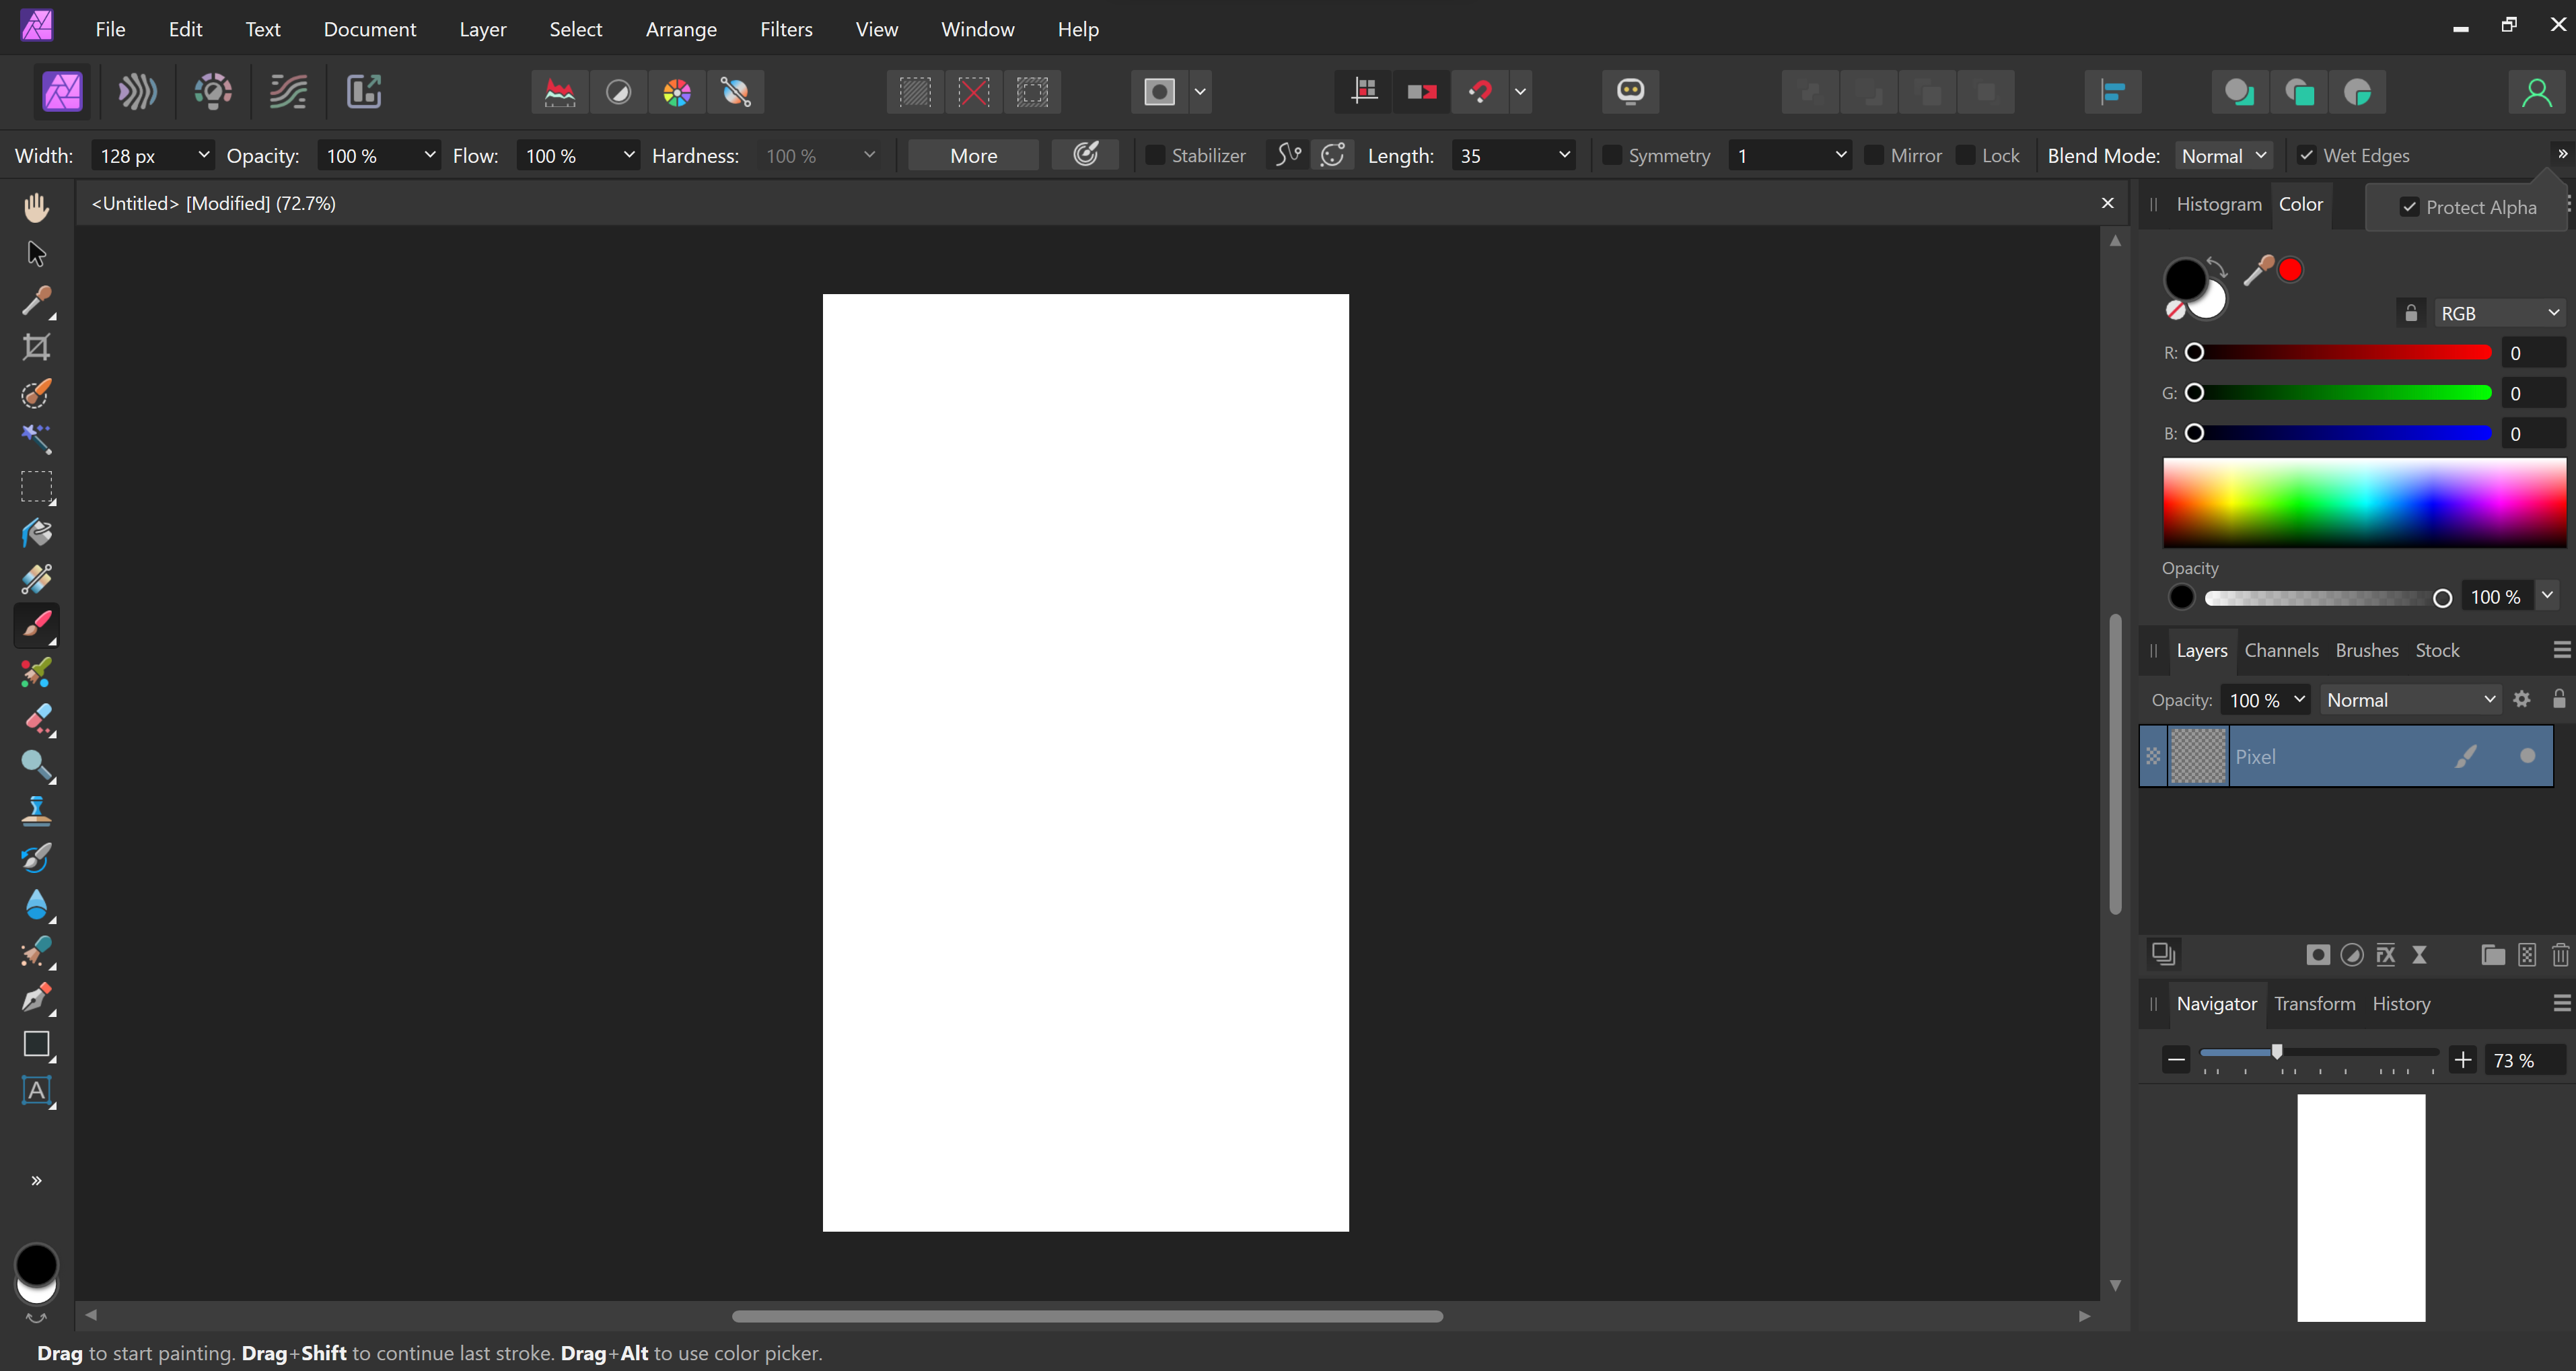Select the Gradient tool
The height and width of the screenshot is (1371, 2576).
point(37,579)
